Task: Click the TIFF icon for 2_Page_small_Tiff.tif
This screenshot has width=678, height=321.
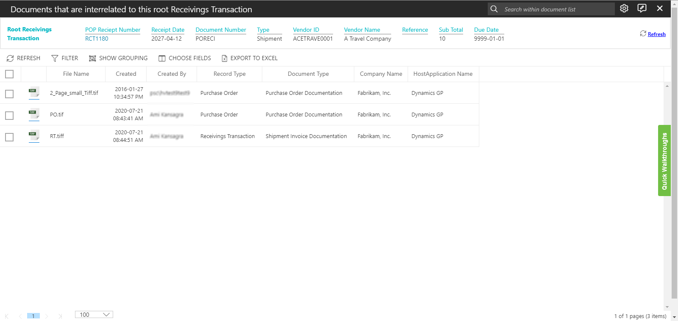Action: (33, 92)
